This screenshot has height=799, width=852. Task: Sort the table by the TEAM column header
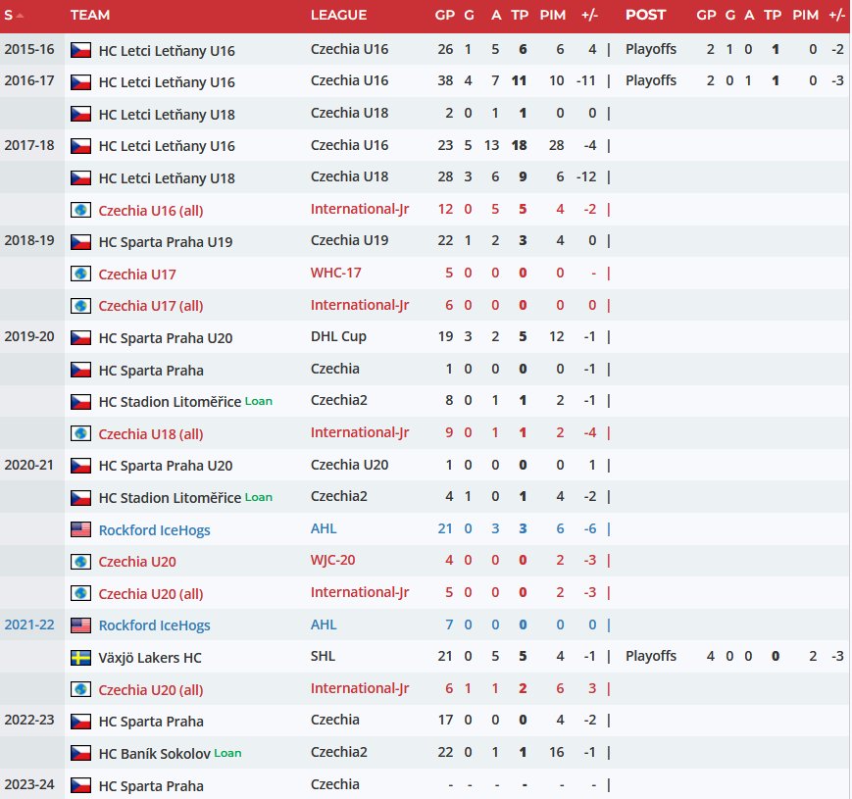(x=90, y=16)
